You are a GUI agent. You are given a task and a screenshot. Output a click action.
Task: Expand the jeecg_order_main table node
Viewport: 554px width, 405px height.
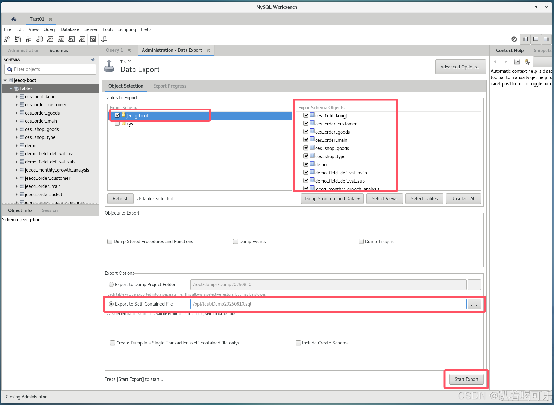(16, 186)
